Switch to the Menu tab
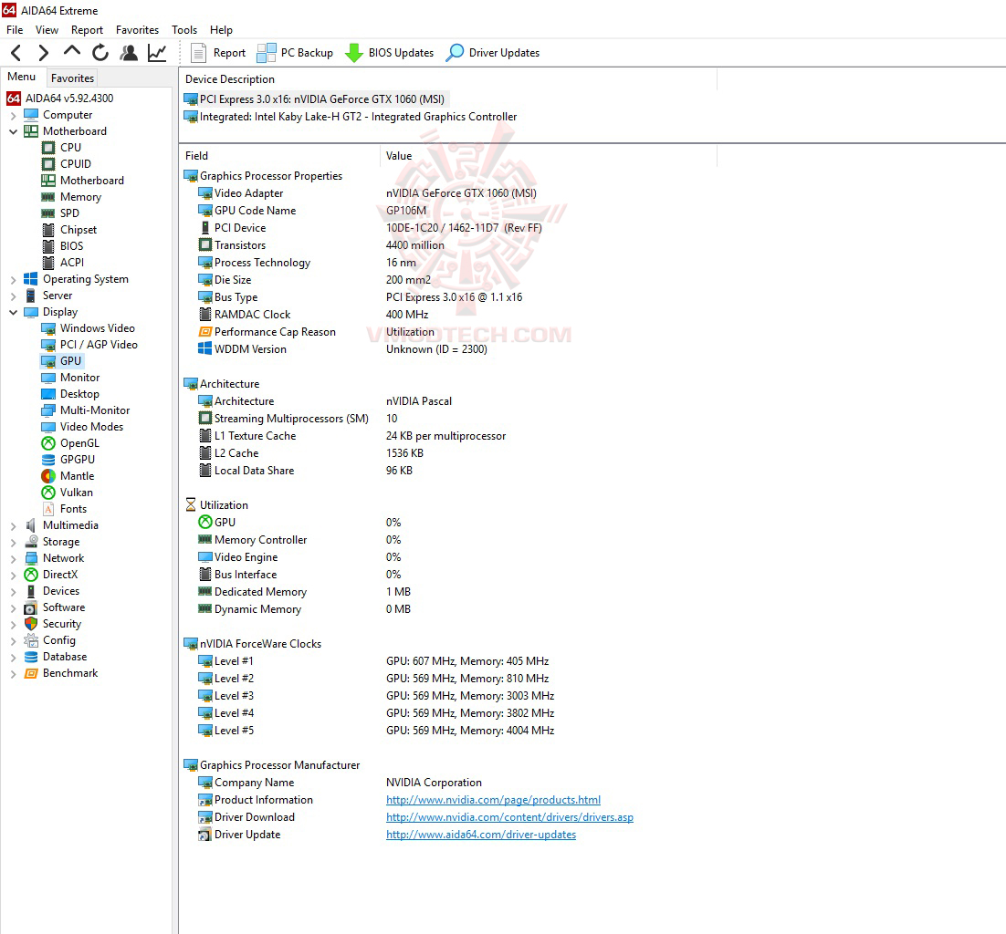This screenshot has width=1006, height=934. coord(22,77)
